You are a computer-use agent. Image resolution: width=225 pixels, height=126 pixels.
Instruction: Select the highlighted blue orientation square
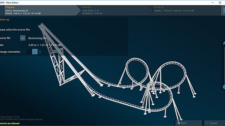(35, 52)
